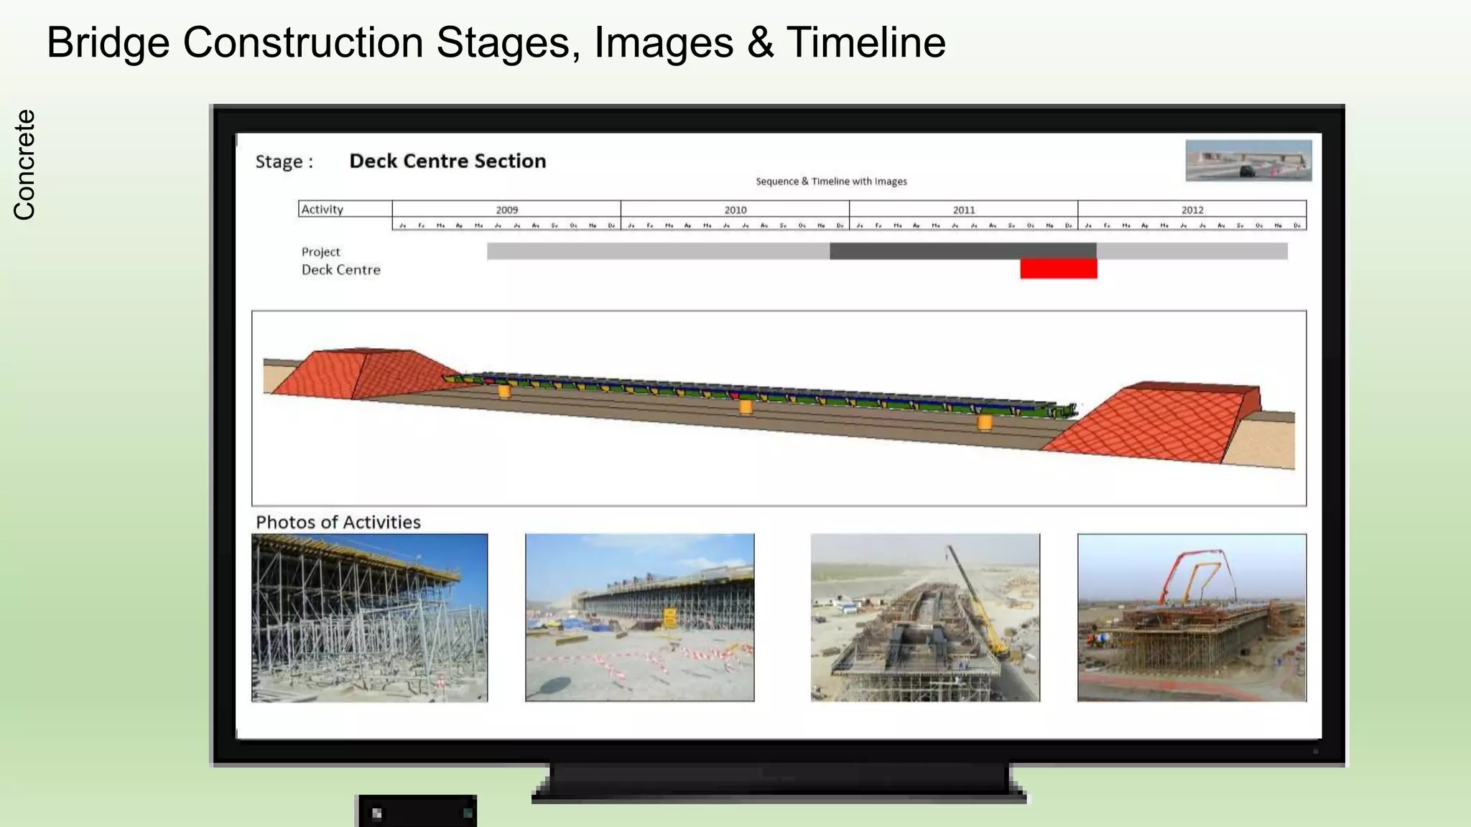Viewport: 1471px width, 827px height.
Task: Click the vertical Concrete side label
Action: pyautogui.click(x=24, y=164)
